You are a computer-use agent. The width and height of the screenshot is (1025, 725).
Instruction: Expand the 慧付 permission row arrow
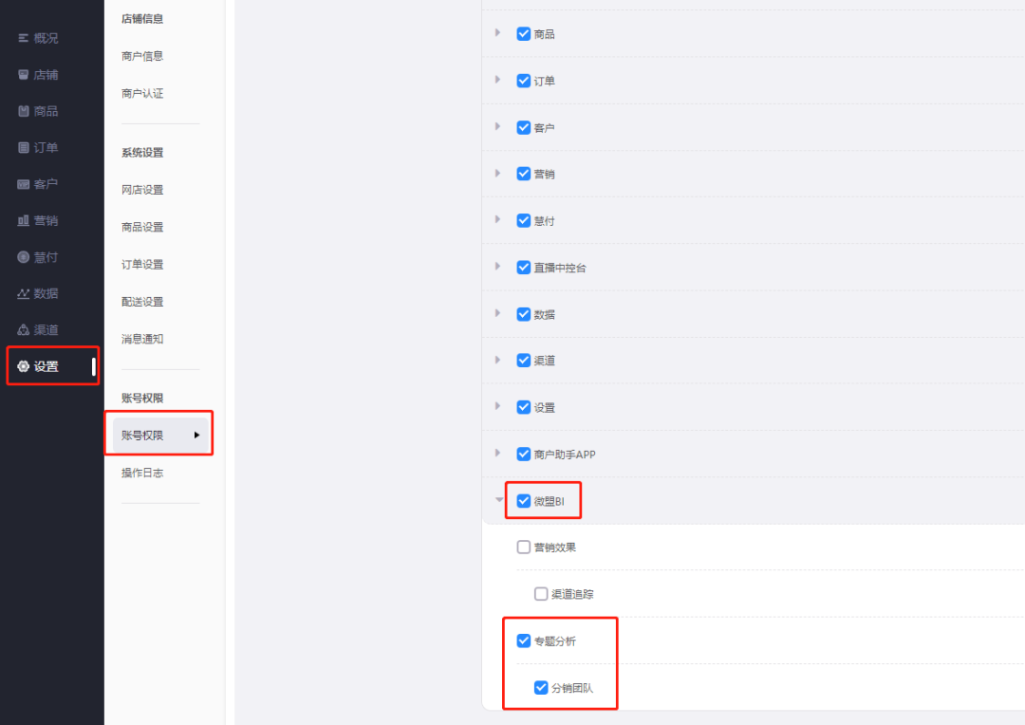tap(497, 219)
